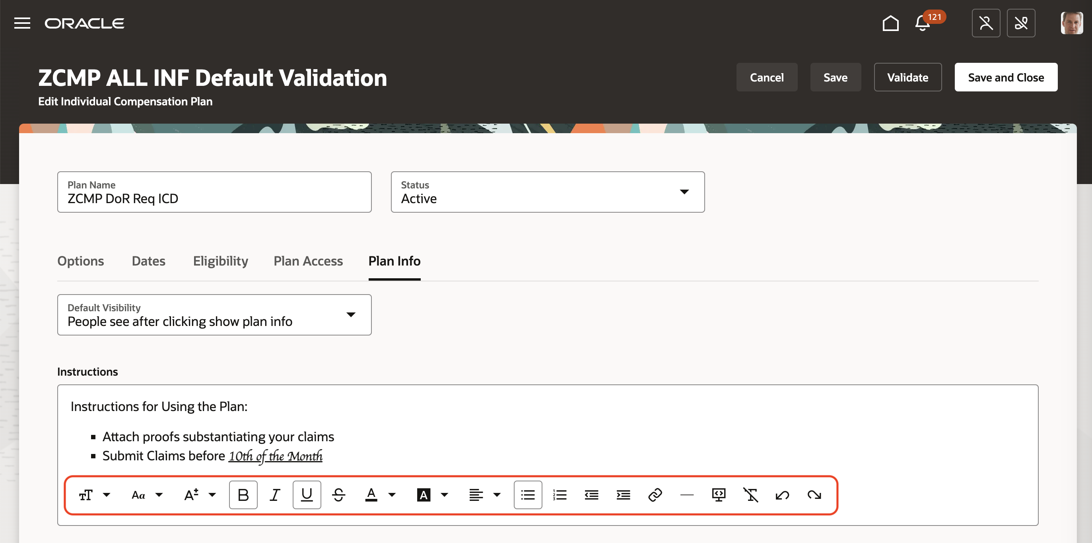Click the Oracle logo
Viewport: 1092px width, 543px height.
tap(84, 23)
